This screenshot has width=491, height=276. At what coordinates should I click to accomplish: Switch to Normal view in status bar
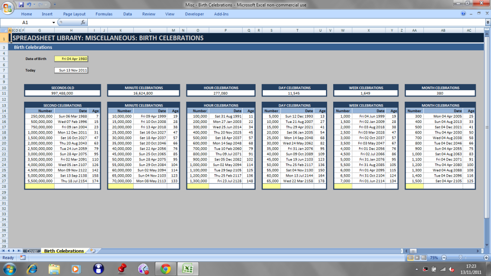pos(410,258)
